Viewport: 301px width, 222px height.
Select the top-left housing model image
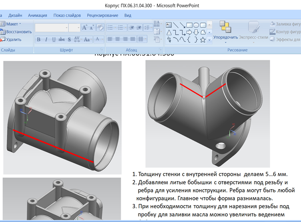click(63, 117)
